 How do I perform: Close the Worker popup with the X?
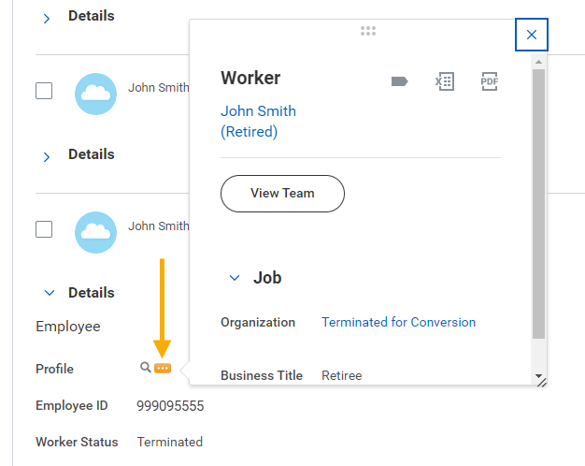[532, 35]
